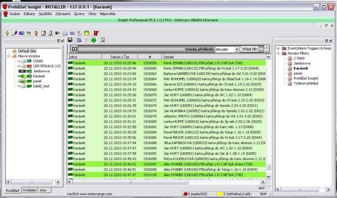Click the red Inner Range logo icon

point(96,33)
